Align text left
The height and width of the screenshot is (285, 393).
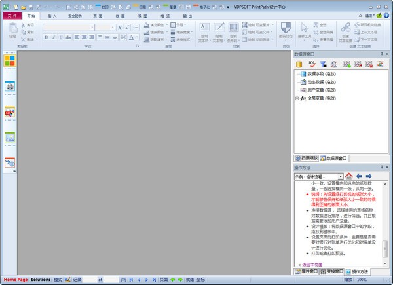pos(77,37)
